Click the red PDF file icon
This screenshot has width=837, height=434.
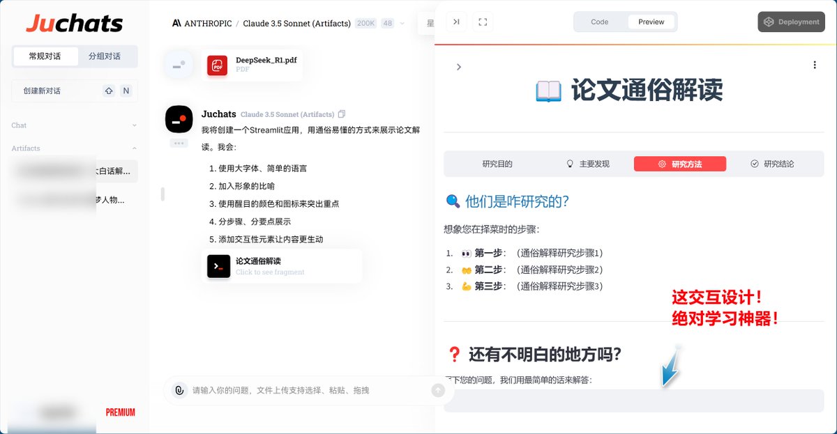(217, 65)
